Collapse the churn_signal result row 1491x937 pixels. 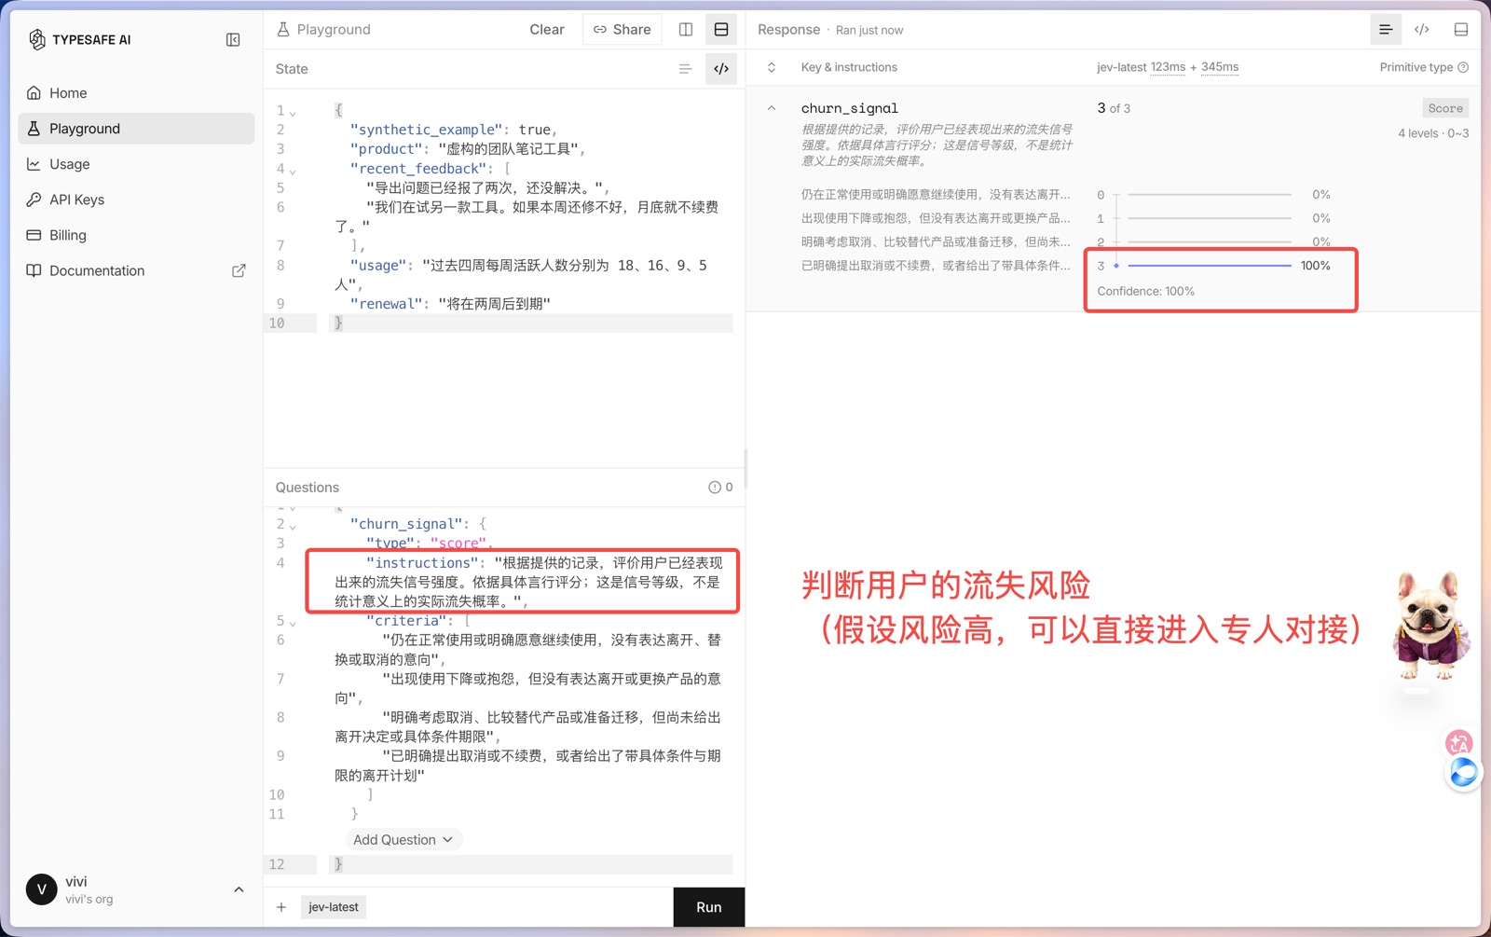[772, 108]
